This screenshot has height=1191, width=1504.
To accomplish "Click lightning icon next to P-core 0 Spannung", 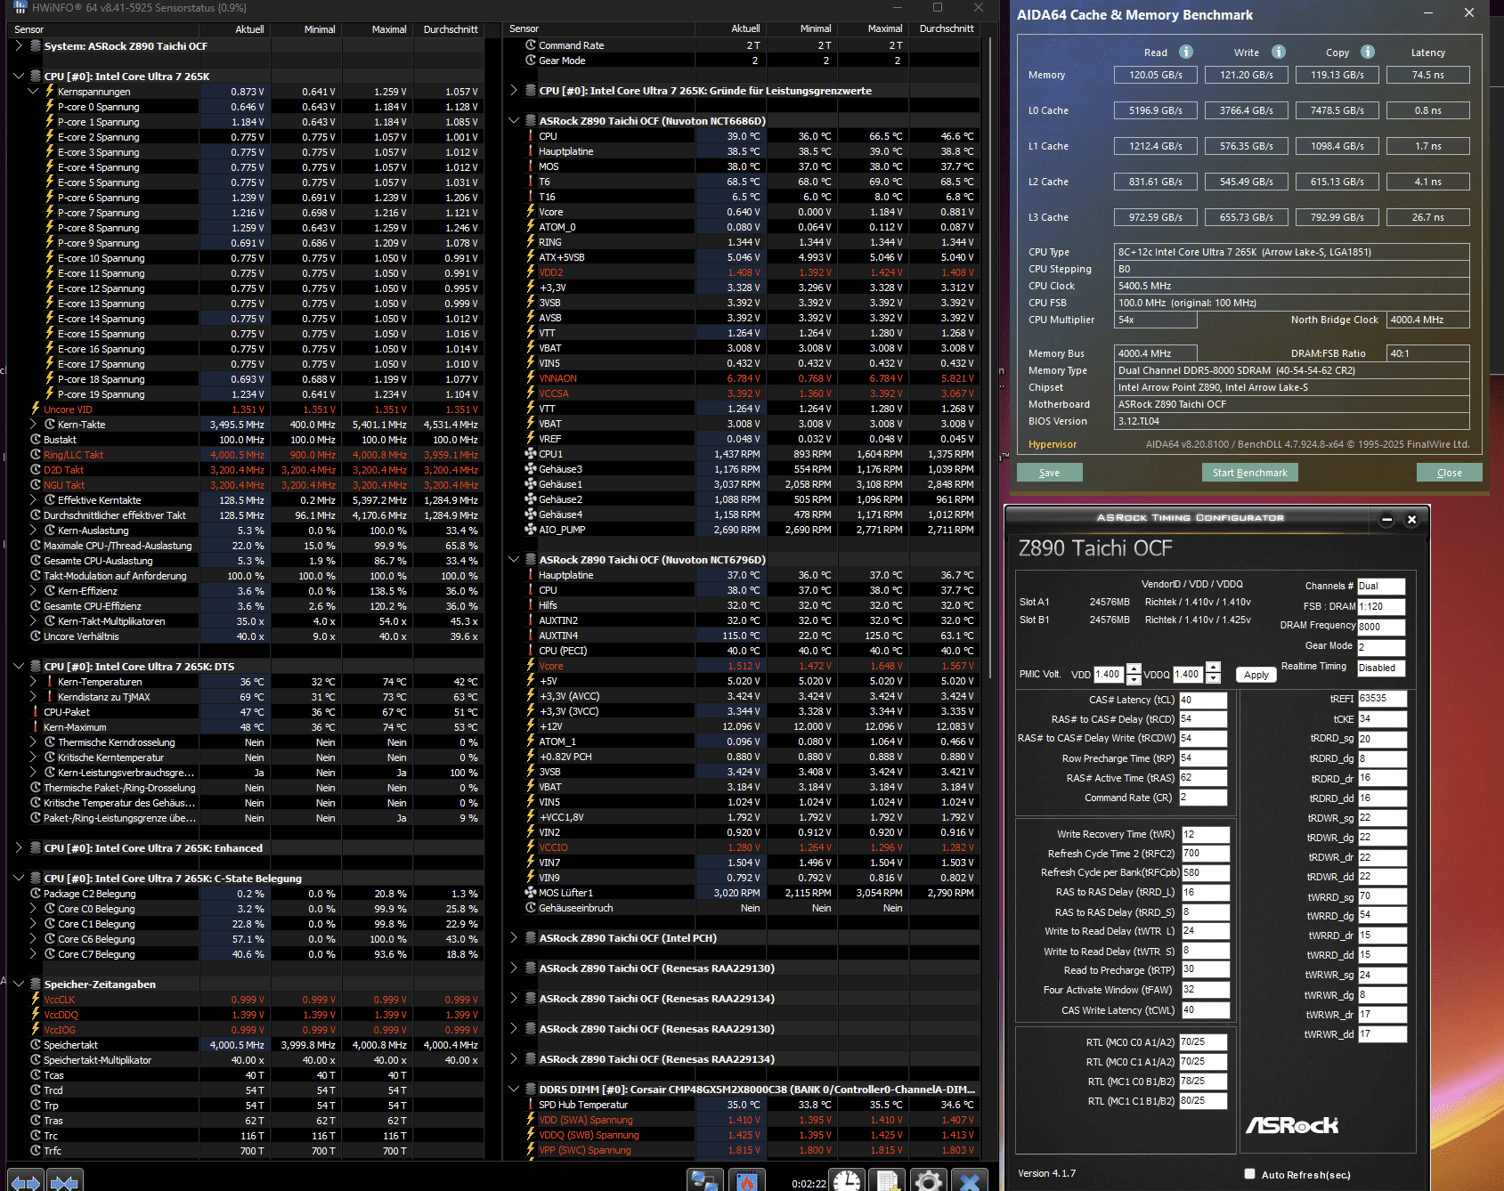I will tap(50, 107).
